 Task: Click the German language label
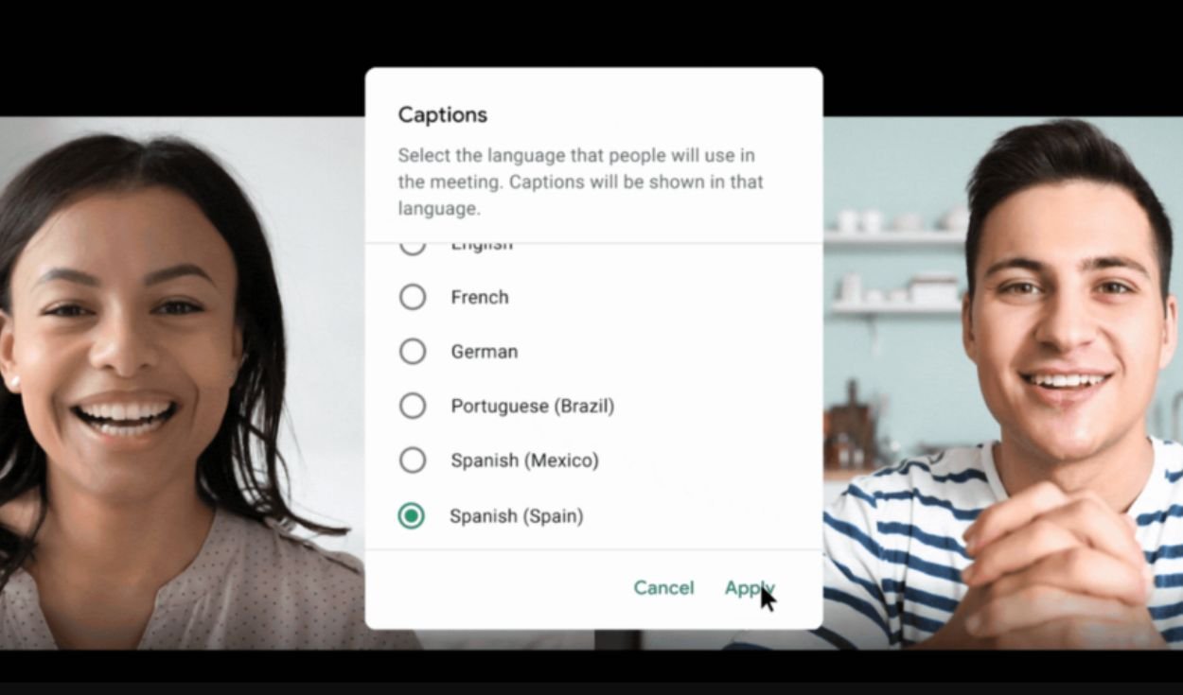(x=485, y=352)
